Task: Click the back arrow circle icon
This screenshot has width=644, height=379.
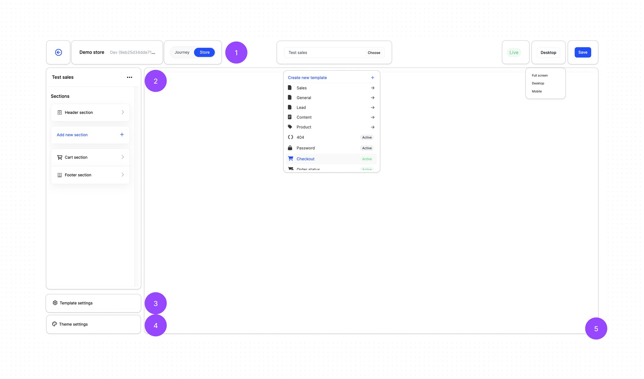Action: 58,52
